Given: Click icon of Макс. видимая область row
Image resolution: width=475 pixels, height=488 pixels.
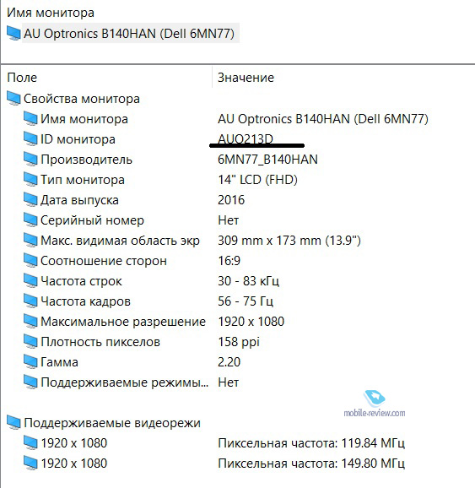Looking at the screenshot, I should coord(30,240).
